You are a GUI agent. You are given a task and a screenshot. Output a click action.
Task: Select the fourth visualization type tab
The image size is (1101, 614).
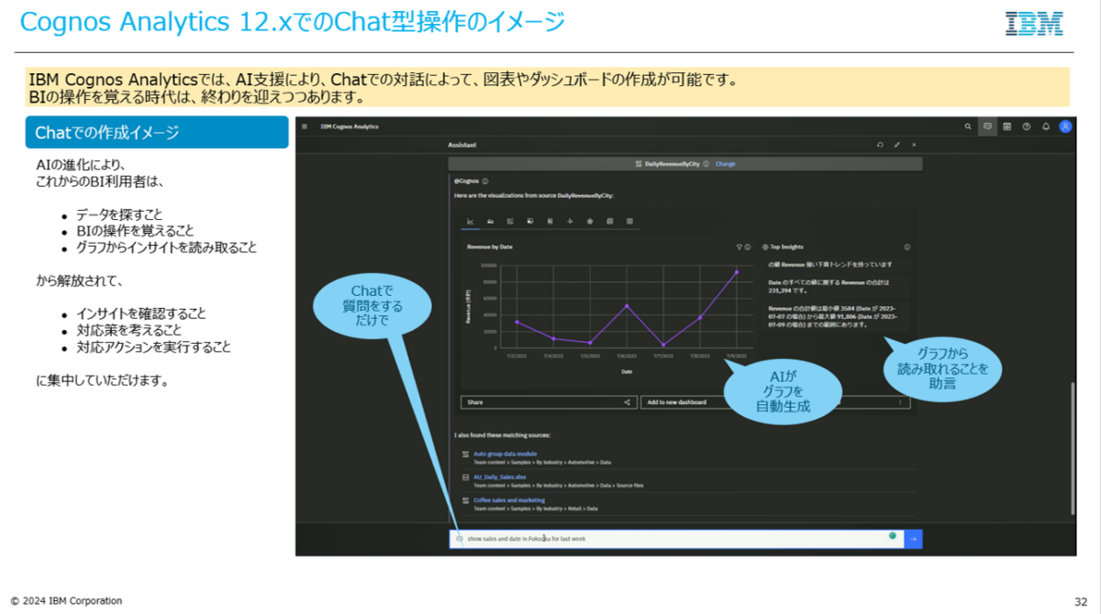(530, 221)
